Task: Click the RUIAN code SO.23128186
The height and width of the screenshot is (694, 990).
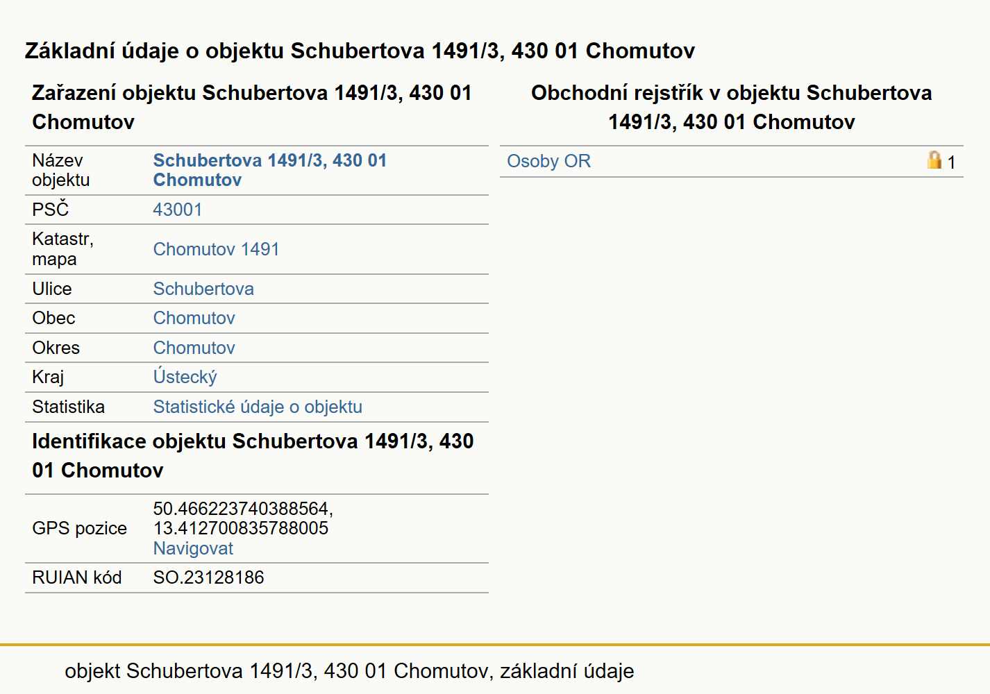Action: coord(208,577)
